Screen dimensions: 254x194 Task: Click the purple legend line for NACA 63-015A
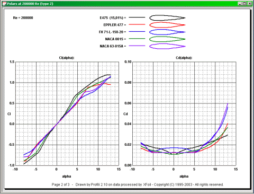[137, 46]
